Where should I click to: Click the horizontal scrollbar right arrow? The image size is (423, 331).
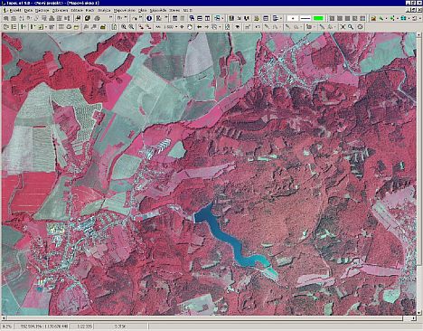[x=414, y=318]
